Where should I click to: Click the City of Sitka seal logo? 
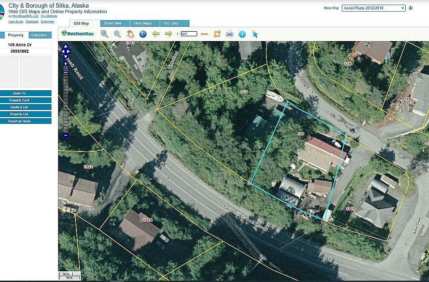[2, 12]
